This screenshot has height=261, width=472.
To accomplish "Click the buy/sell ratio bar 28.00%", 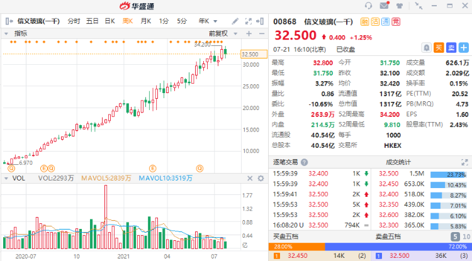I will (x=297, y=247).
